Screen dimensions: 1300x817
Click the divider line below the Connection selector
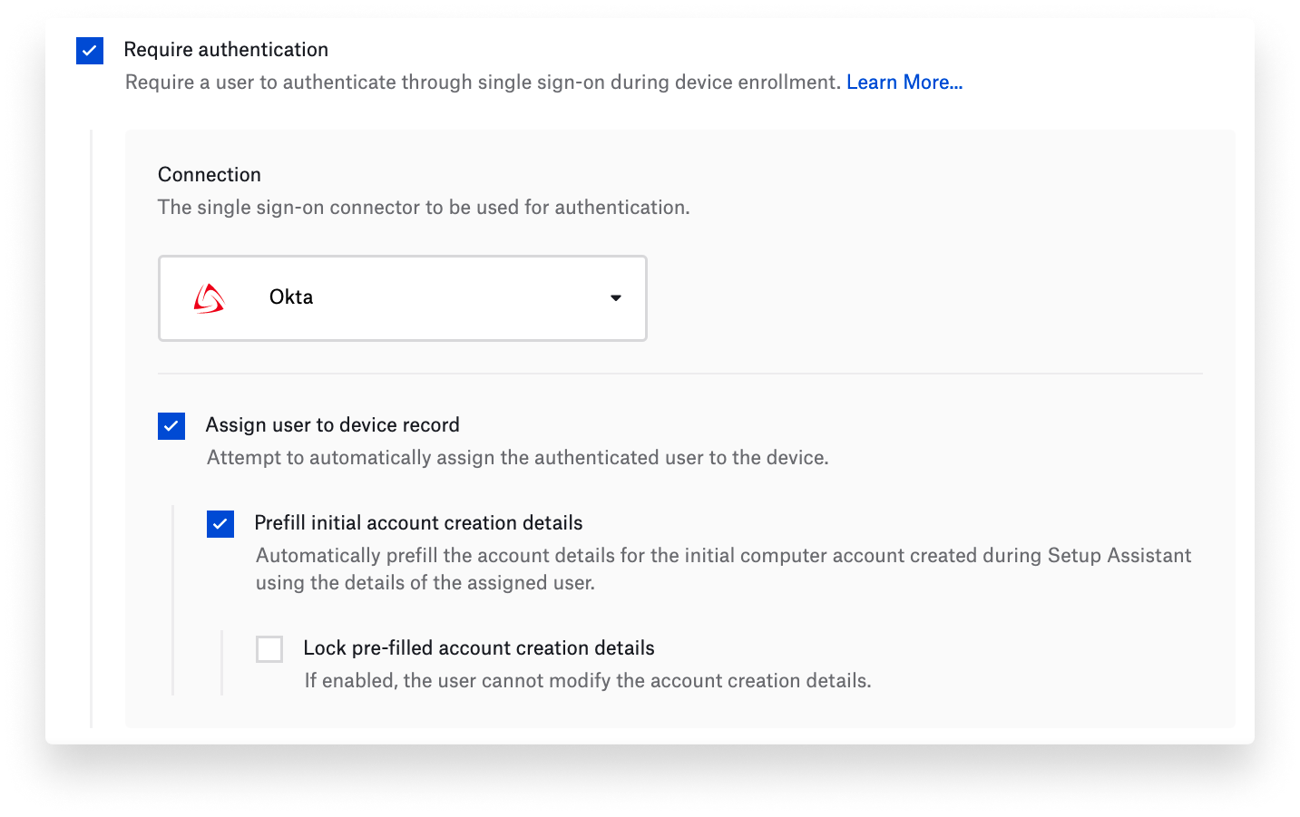tap(679, 374)
